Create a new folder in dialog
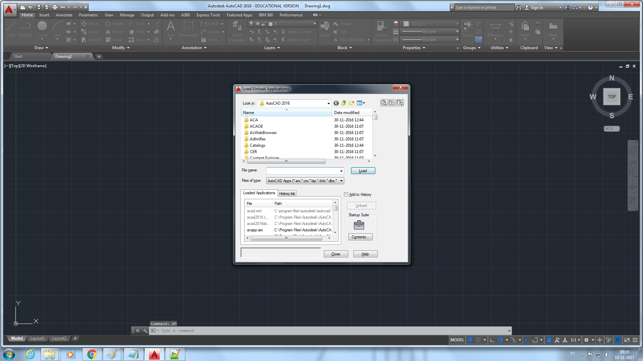Screen dimensions: 643x361 point(352,103)
